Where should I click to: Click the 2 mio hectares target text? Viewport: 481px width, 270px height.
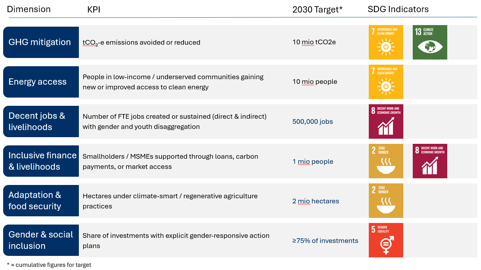point(315,201)
